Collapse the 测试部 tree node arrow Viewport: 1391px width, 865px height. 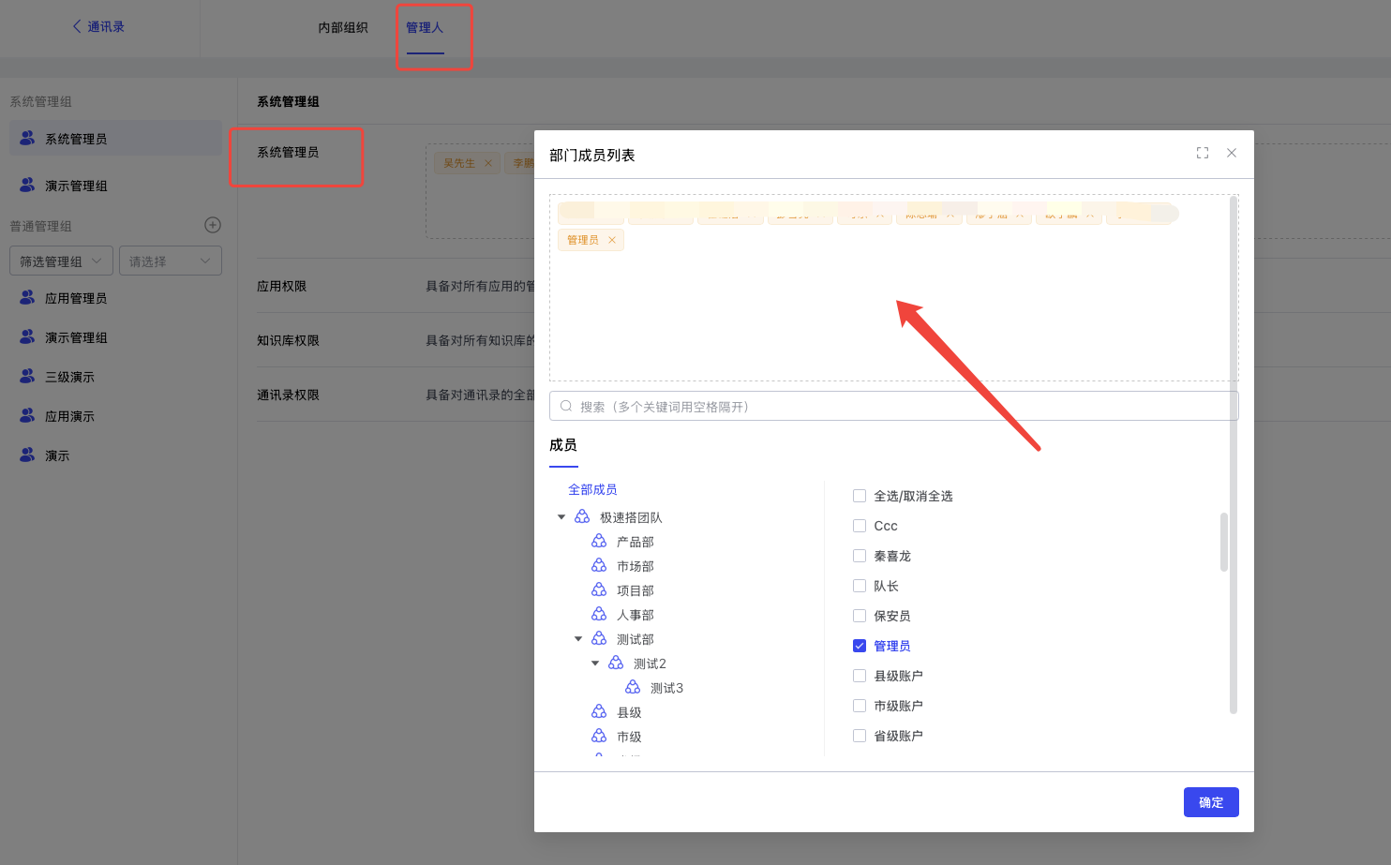(578, 639)
